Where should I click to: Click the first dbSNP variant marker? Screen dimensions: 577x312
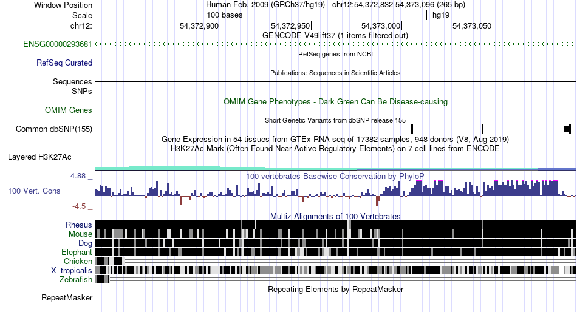click(412, 129)
